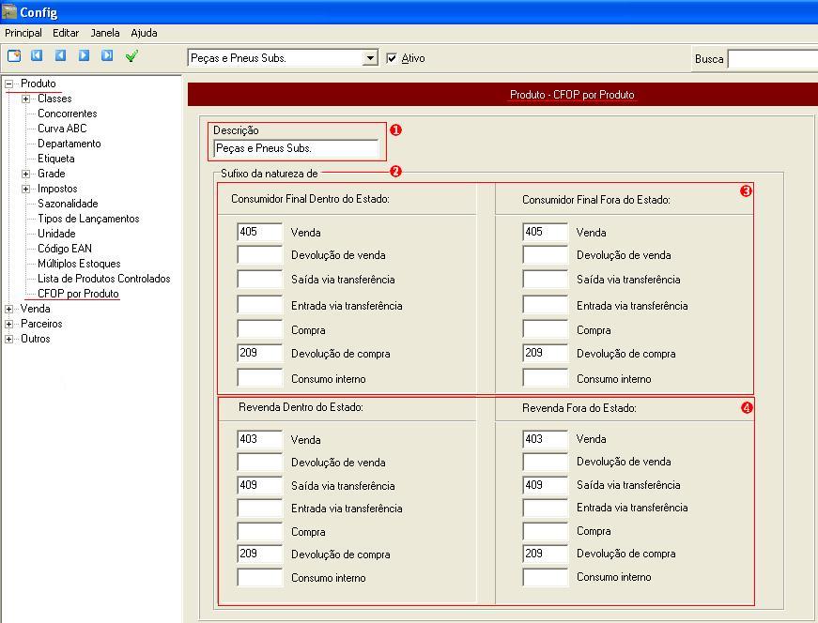Click the Busca search field
818x623 pixels.
point(772,59)
